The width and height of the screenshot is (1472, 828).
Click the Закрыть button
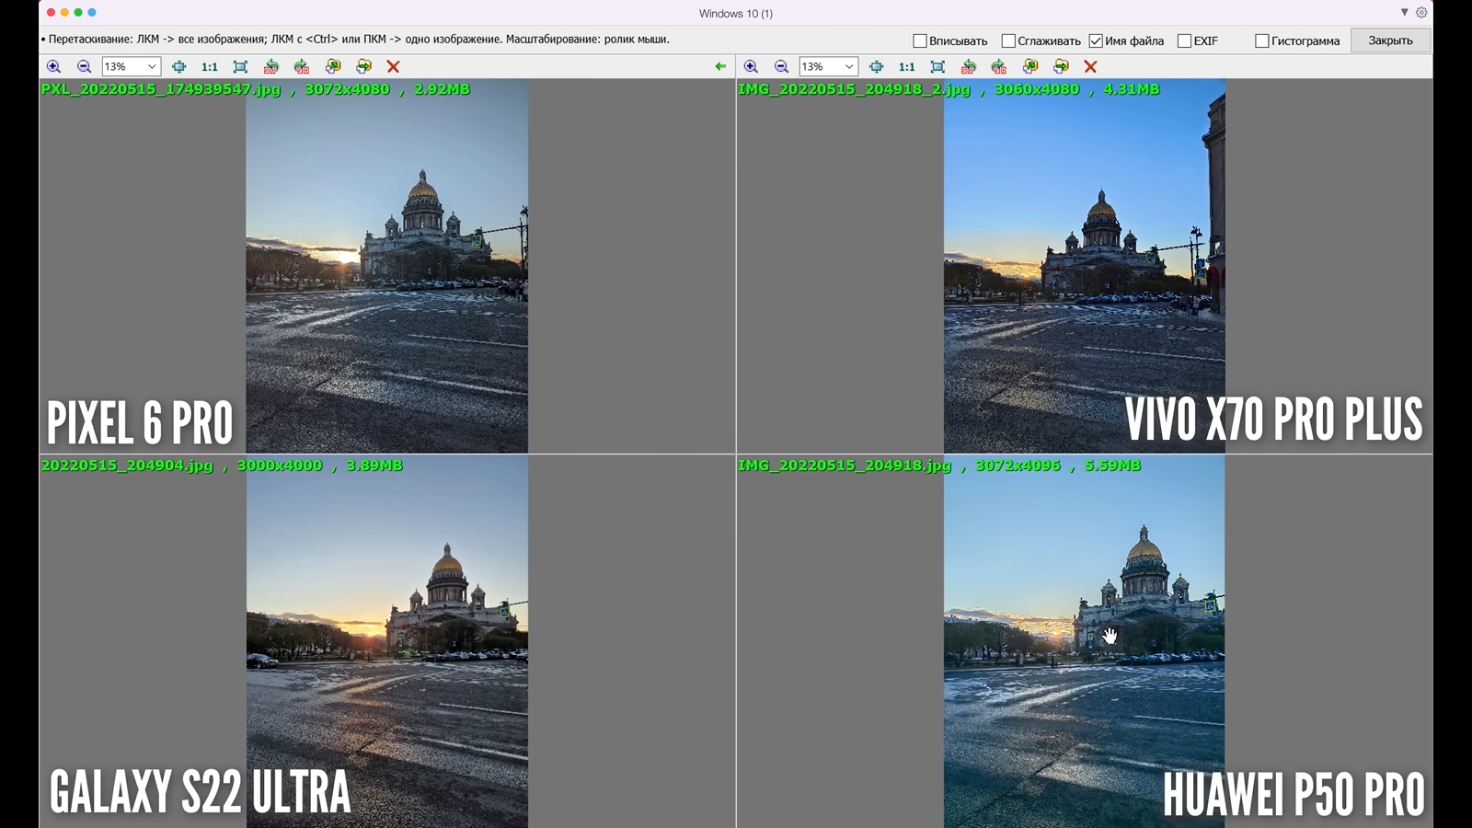click(x=1390, y=40)
